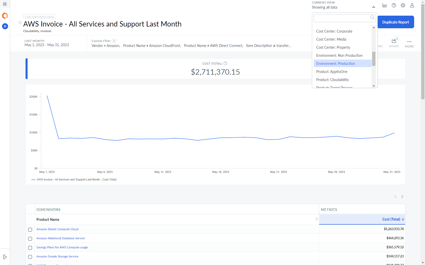Image resolution: width=425 pixels, height=265 pixels.
Task: Open the user profile icon
Action: click(x=412, y=5)
